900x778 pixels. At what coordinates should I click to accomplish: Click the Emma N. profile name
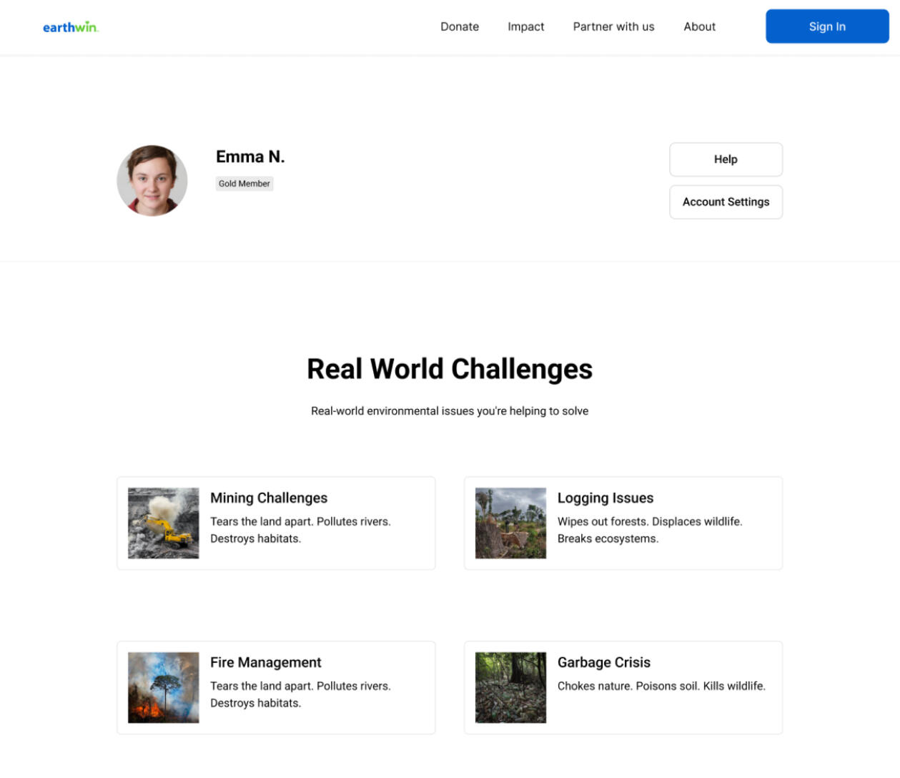(x=250, y=157)
